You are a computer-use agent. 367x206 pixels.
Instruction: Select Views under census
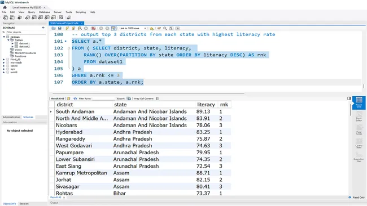[x=18, y=50]
